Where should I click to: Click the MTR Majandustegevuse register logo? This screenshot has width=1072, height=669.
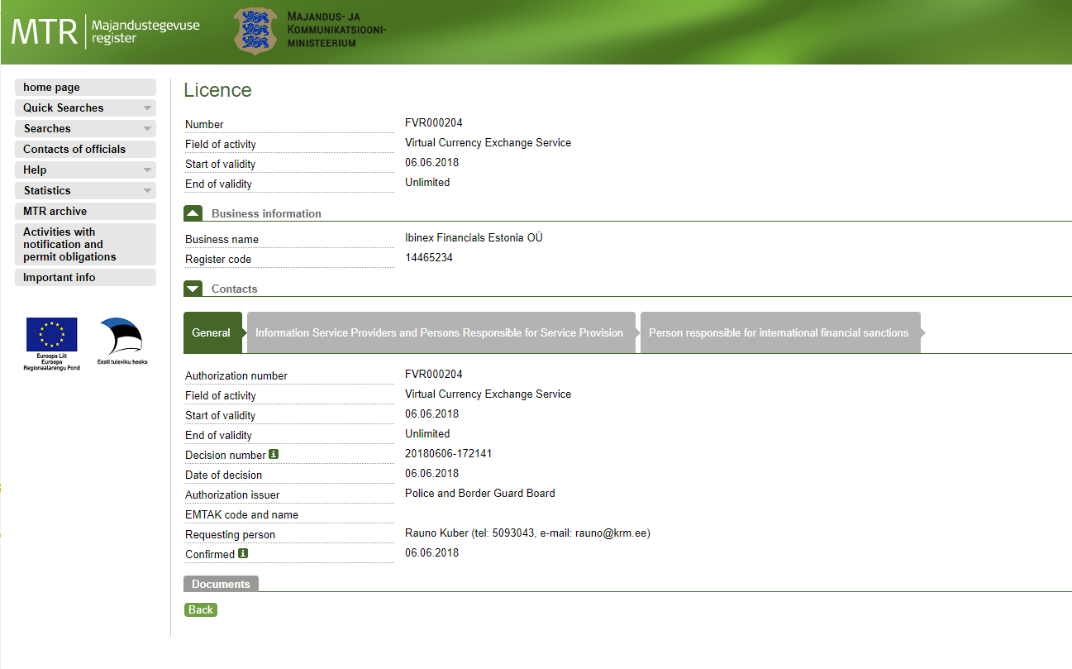[x=105, y=32]
